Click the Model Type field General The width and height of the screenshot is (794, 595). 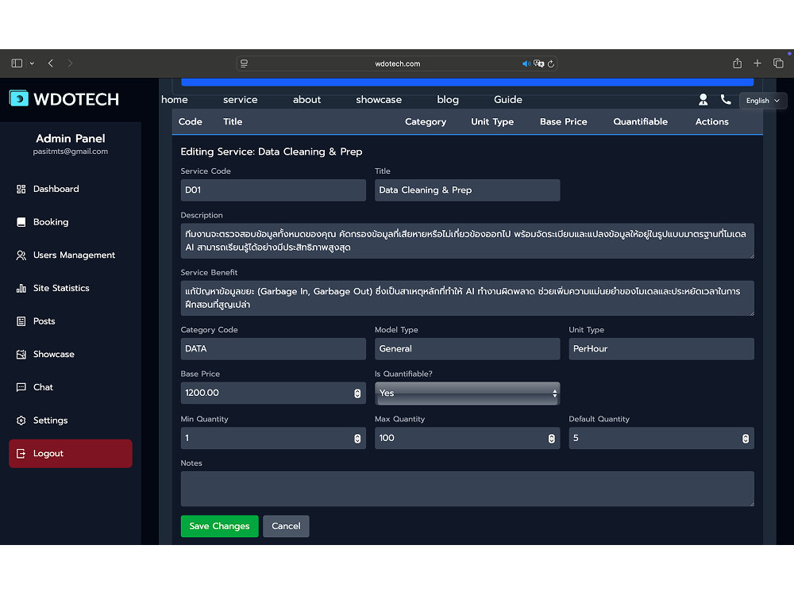467,348
